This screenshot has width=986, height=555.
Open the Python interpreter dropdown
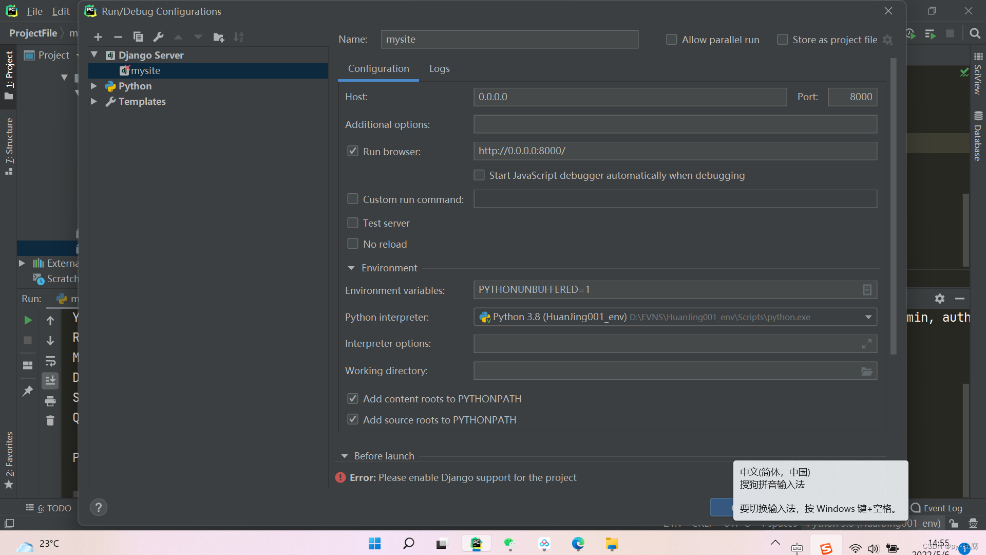point(868,317)
